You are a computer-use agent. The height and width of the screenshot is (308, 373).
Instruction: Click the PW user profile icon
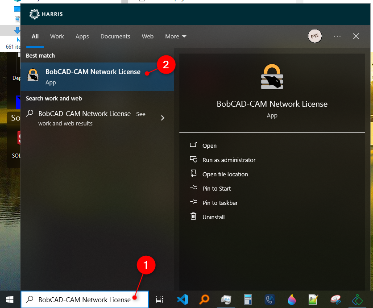coord(315,36)
